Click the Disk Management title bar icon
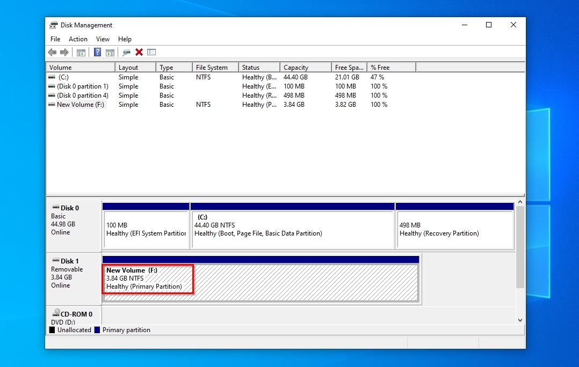 tap(54, 25)
